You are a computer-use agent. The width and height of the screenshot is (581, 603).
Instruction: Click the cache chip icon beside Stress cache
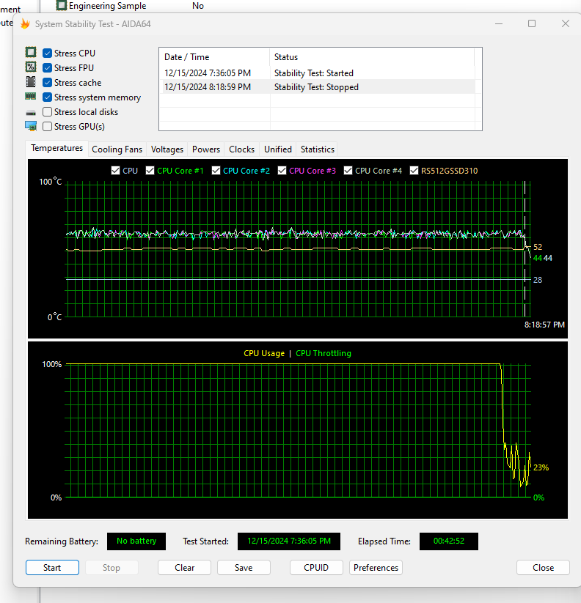[x=31, y=82]
